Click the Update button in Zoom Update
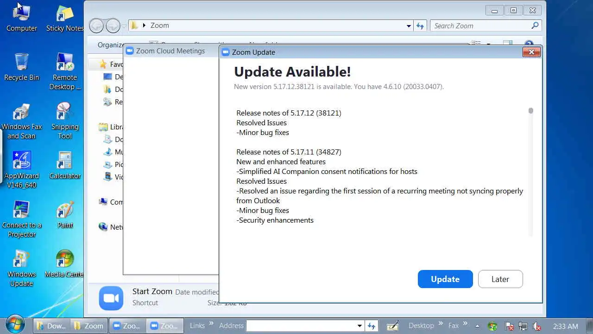Image resolution: width=593 pixels, height=334 pixels. (x=445, y=279)
